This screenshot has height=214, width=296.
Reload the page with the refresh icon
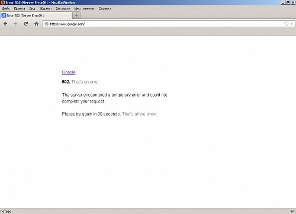[x=26, y=24]
